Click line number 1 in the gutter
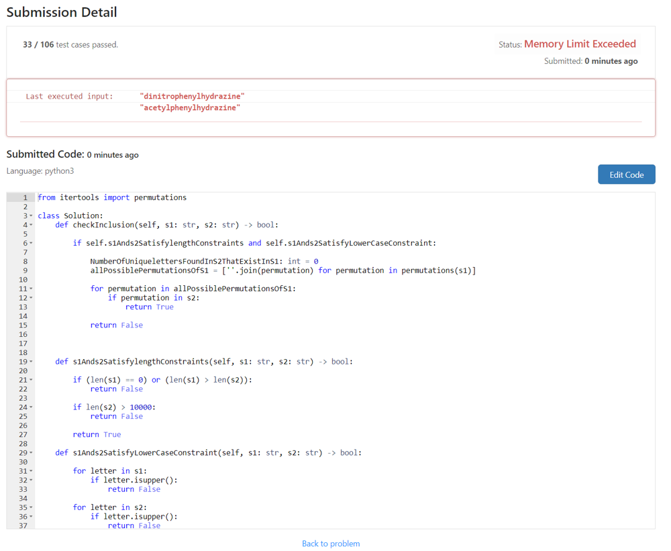The image size is (671, 551). tap(25, 197)
